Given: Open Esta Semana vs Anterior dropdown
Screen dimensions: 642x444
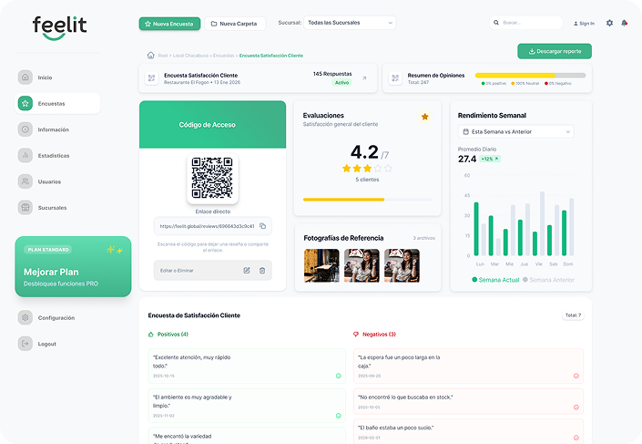Looking at the screenshot, I should (515, 131).
